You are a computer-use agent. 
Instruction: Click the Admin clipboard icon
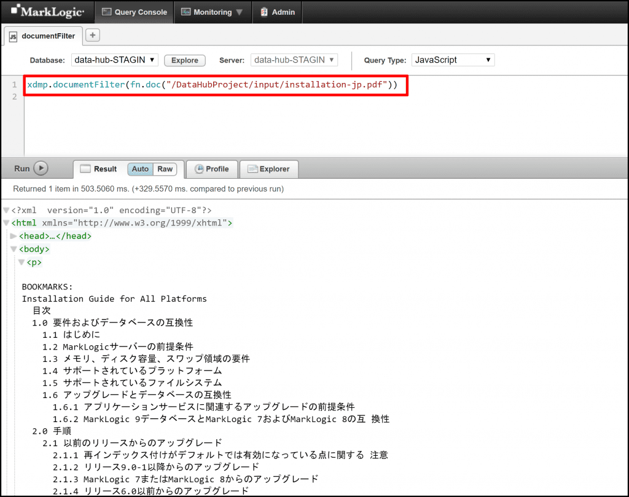point(264,12)
